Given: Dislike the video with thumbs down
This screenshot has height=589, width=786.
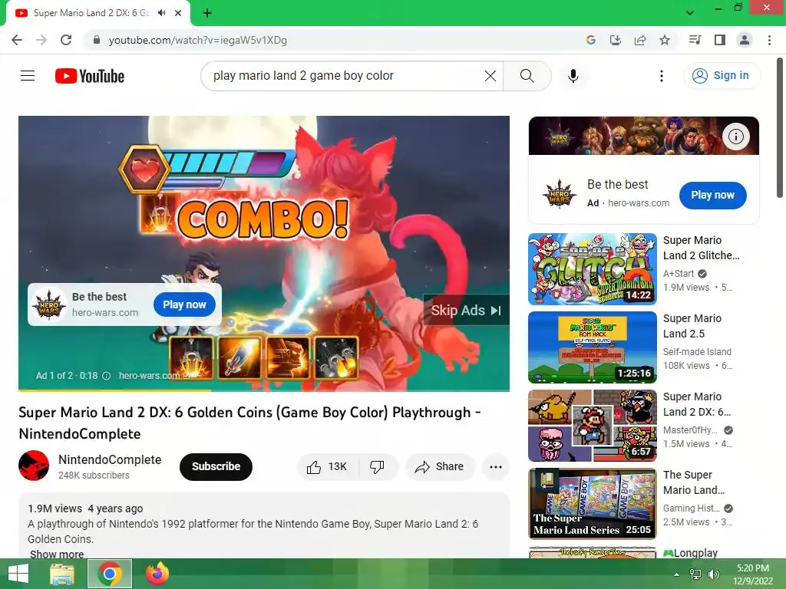Looking at the screenshot, I should (378, 467).
